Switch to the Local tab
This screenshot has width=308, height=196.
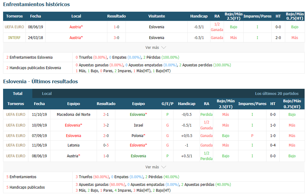coord(47,94)
